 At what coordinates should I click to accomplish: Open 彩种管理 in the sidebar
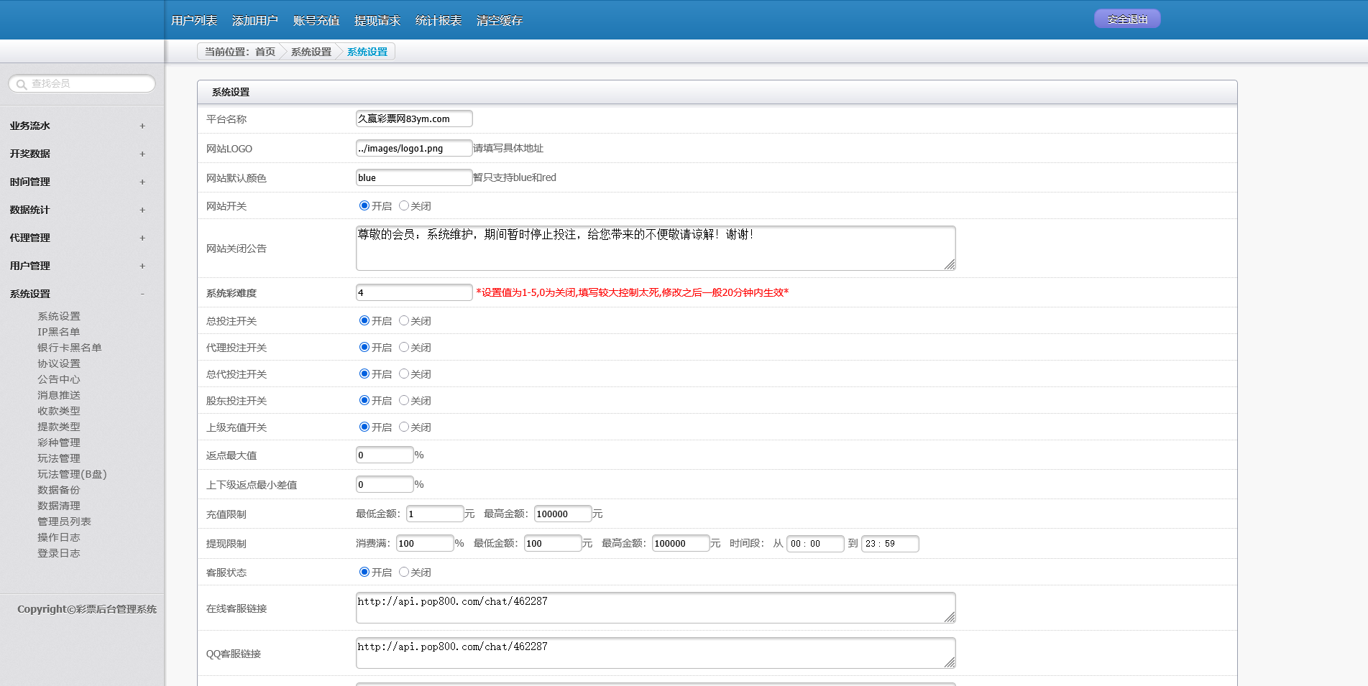59,442
